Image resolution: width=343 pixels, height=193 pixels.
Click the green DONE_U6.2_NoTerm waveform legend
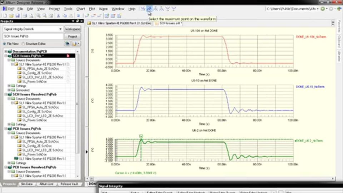309,141
